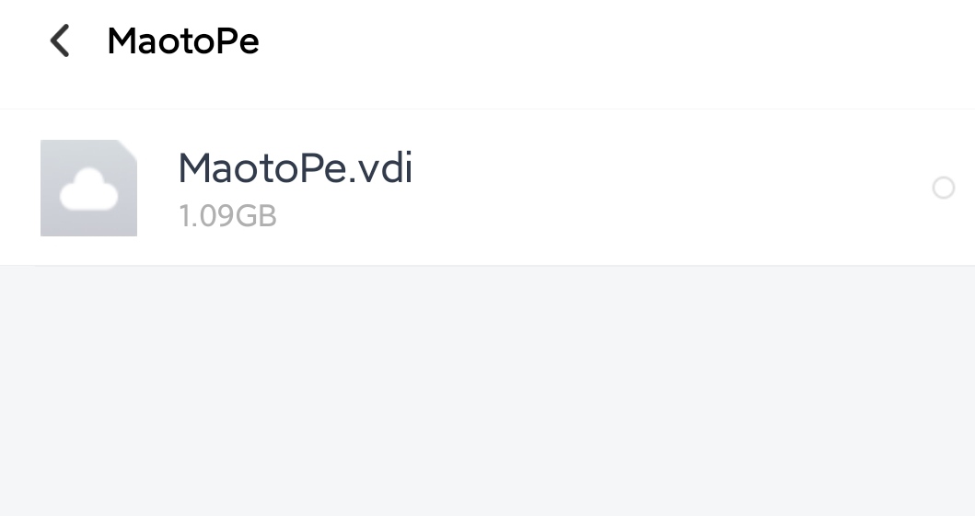Screen dimensions: 975x516
Task: Click the 1.09GB file size label
Action: (x=227, y=216)
